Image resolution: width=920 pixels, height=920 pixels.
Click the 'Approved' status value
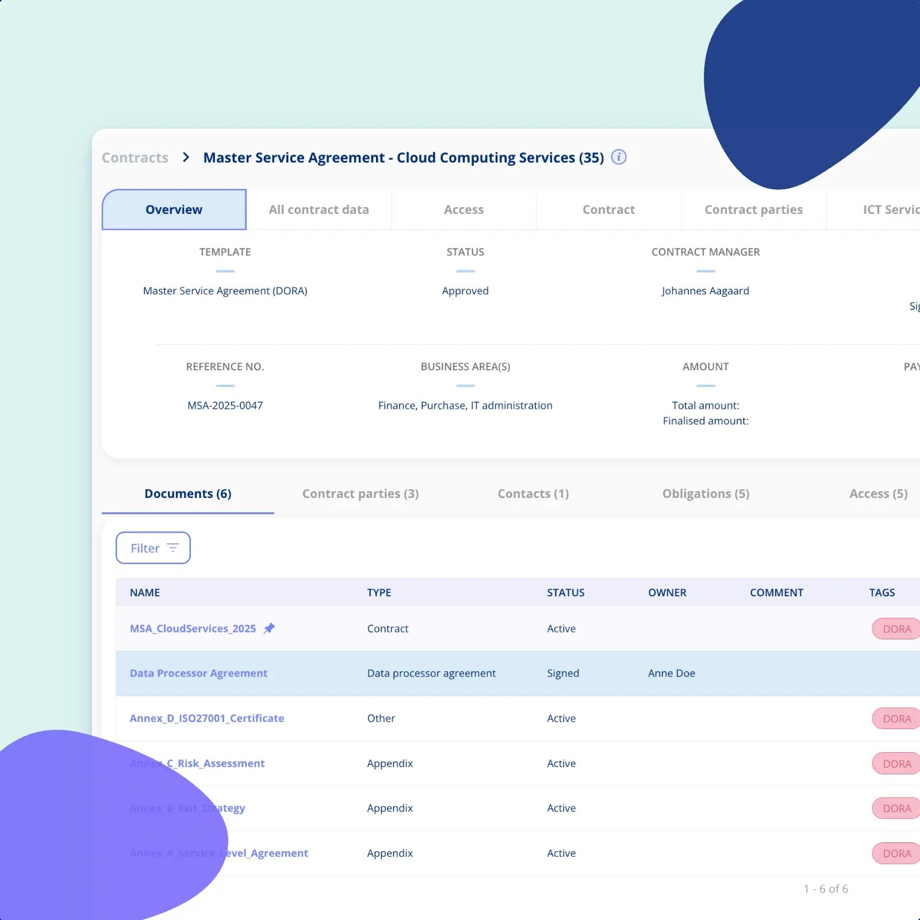tap(465, 291)
